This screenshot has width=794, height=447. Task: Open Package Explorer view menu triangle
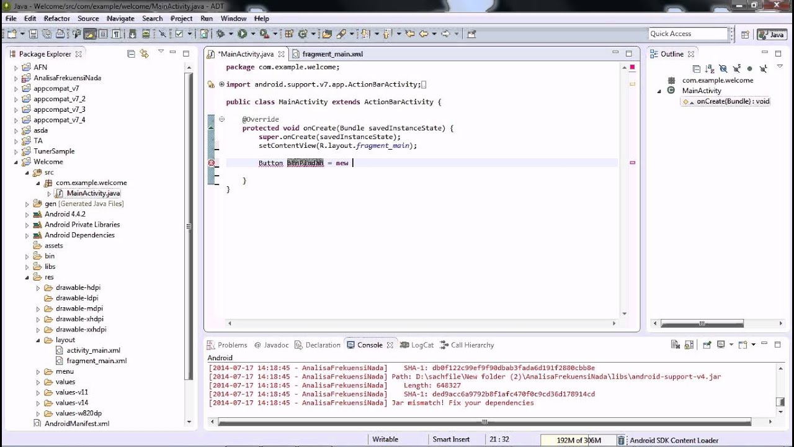click(x=161, y=52)
